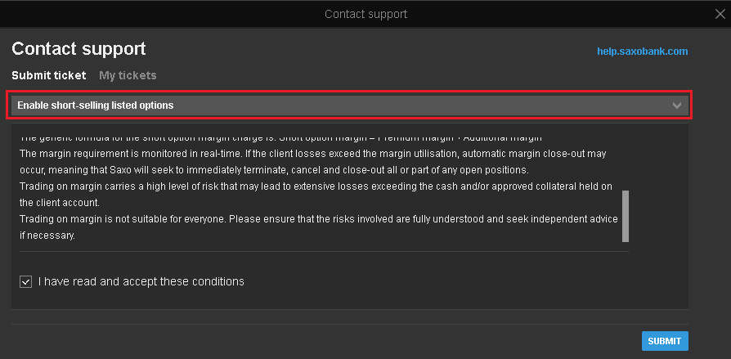Open the Enable short-selling listed options dropdown
This screenshot has width=731, height=359.
click(350, 105)
